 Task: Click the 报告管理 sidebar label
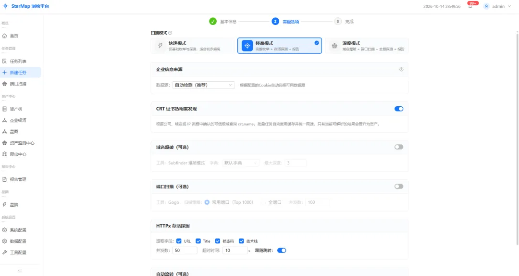pos(18,179)
